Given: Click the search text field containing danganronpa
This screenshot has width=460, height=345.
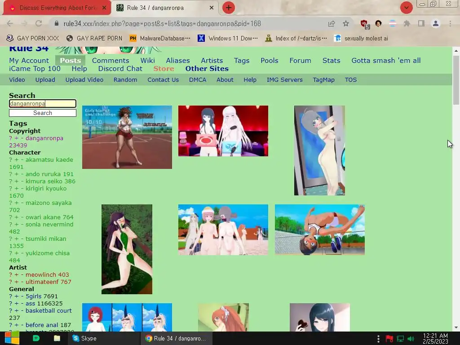Looking at the screenshot, I should (x=43, y=104).
